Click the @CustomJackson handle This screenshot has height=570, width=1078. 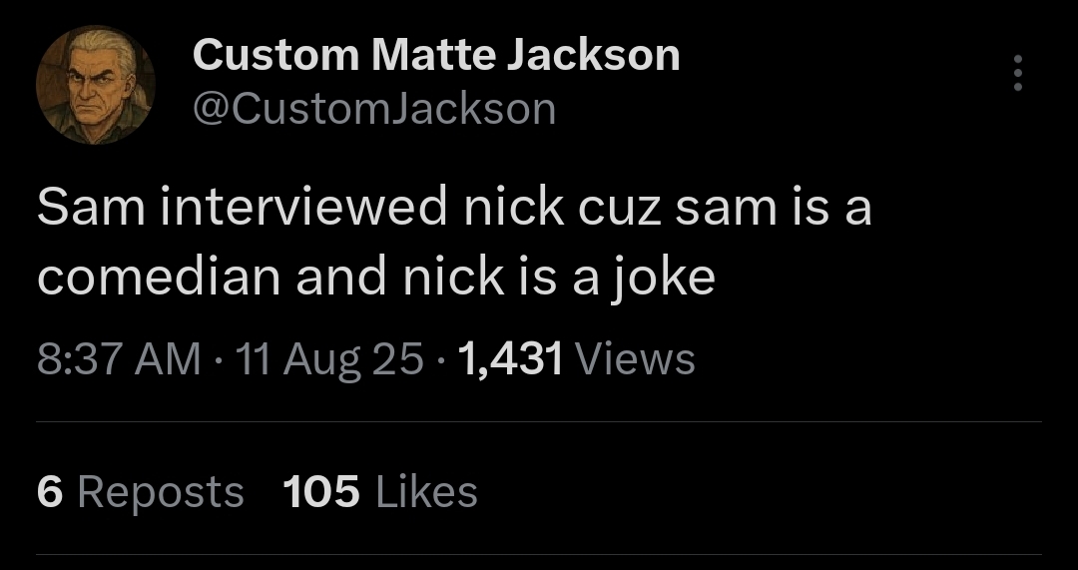(373, 108)
